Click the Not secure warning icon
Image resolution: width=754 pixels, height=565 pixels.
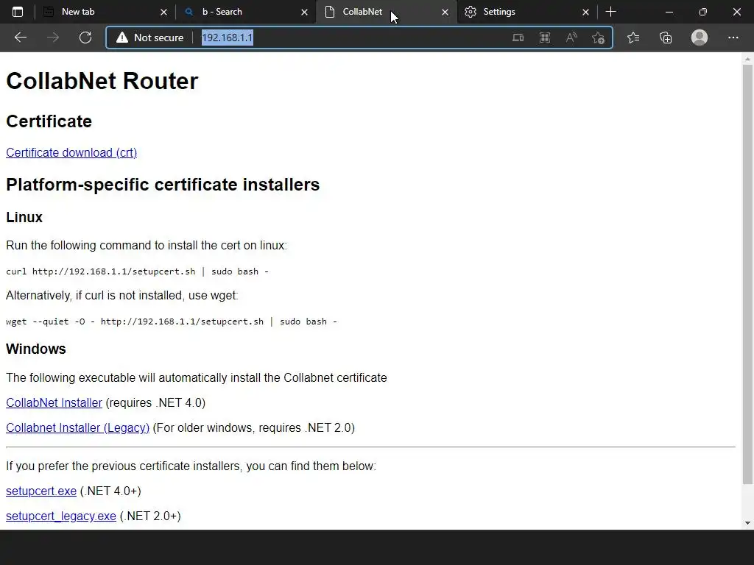click(x=122, y=38)
